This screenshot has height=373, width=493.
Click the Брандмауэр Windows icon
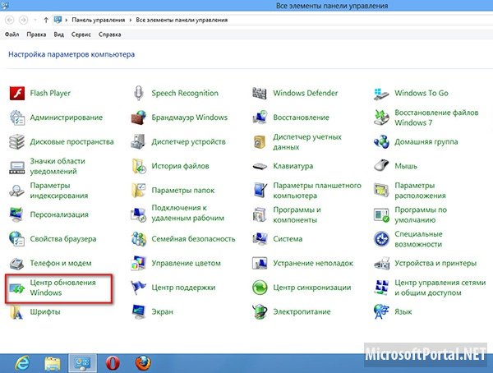pyautogui.click(x=138, y=117)
